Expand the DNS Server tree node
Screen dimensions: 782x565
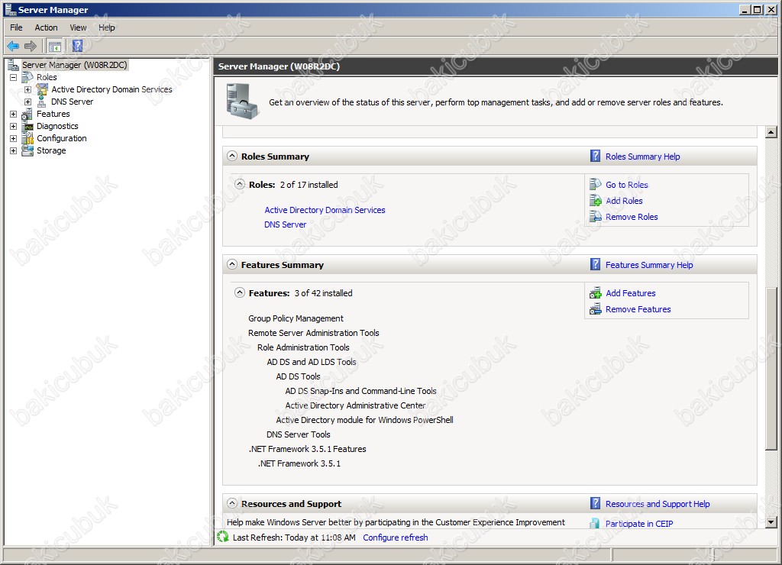[28, 102]
